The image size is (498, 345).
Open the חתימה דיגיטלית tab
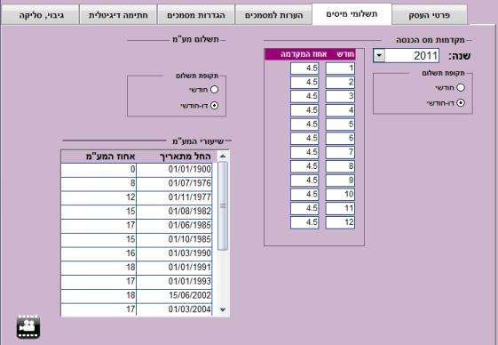click(x=118, y=14)
